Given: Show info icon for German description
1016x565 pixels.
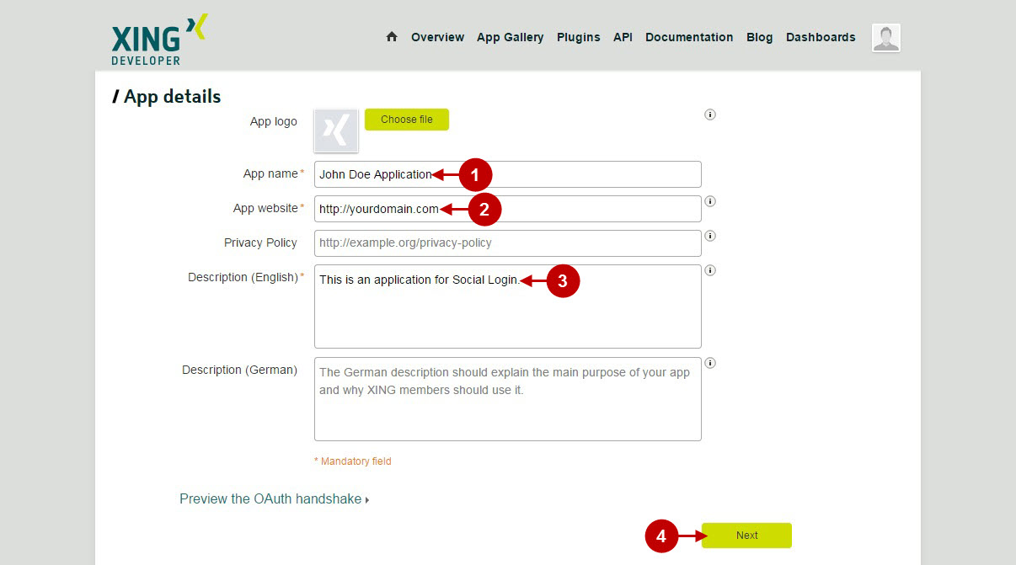Looking at the screenshot, I should click(710, 363).
